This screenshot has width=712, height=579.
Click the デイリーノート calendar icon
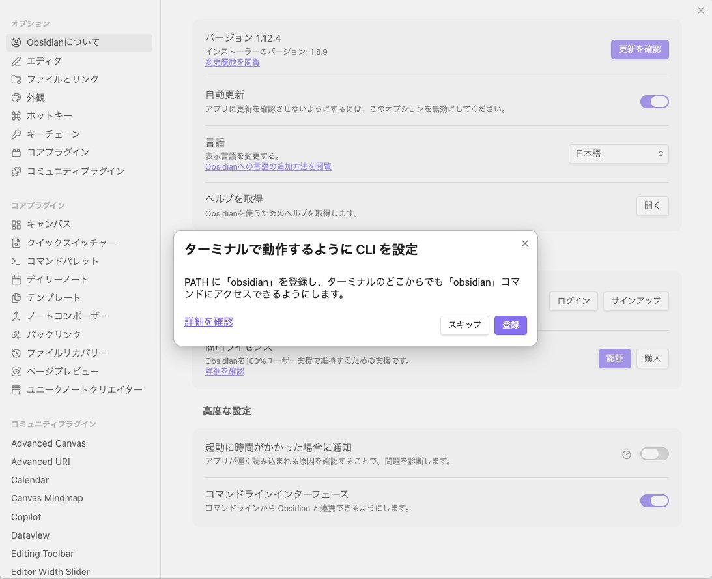16,279
